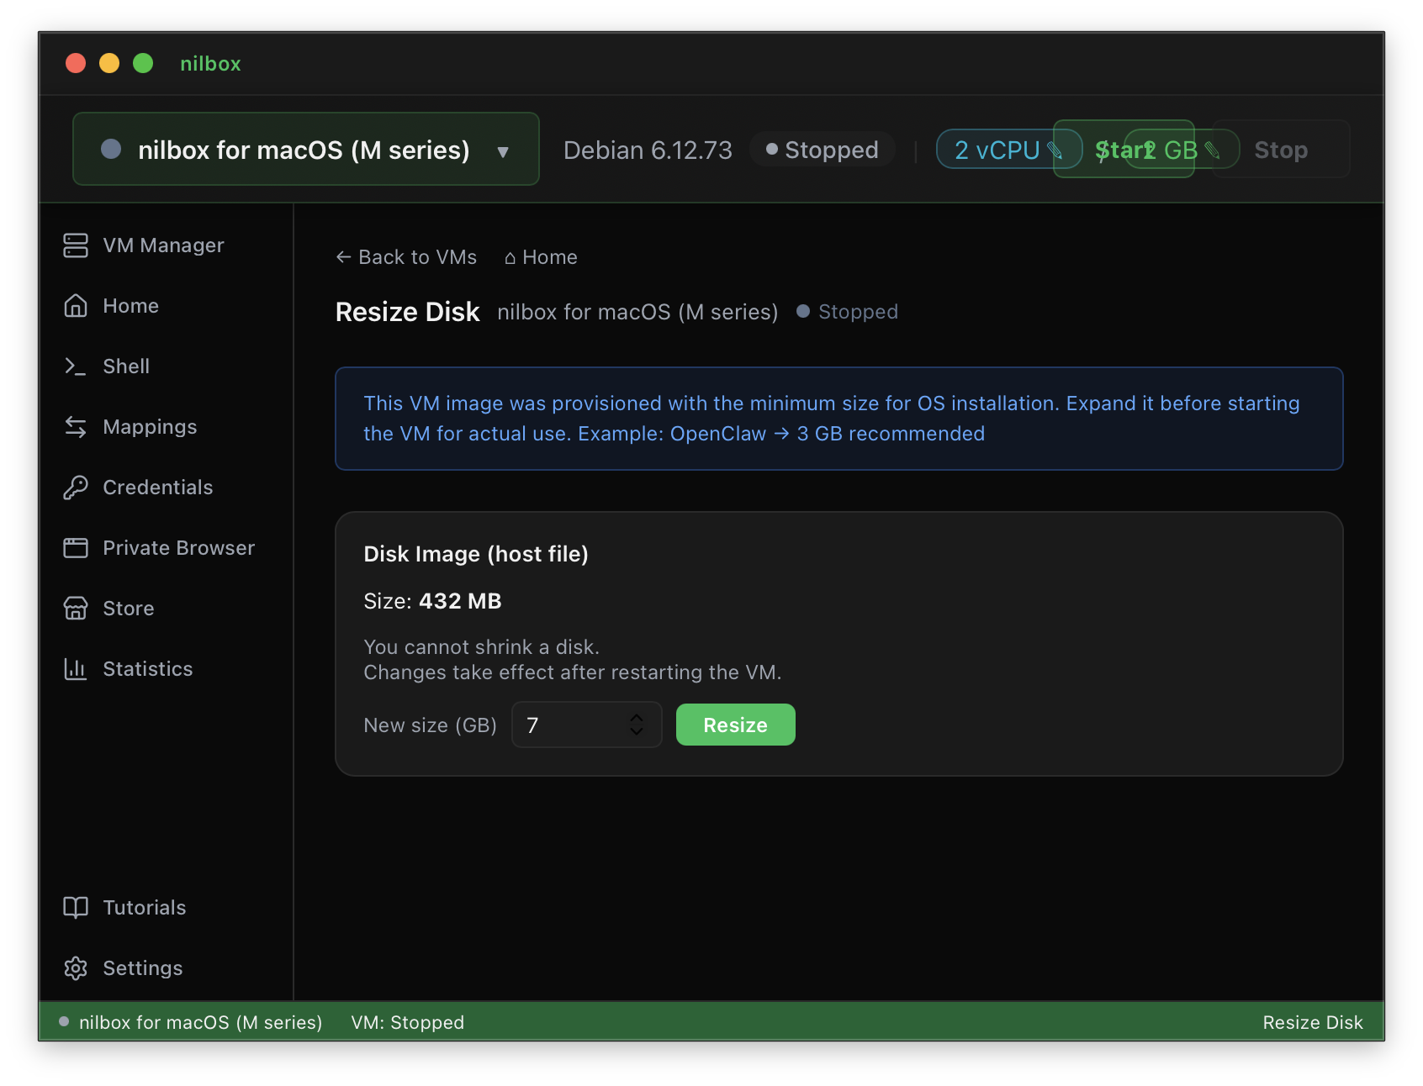Launch the Private Browser
The width and height of the screenshot is (1423, 1086).
[x=178, y=547]
